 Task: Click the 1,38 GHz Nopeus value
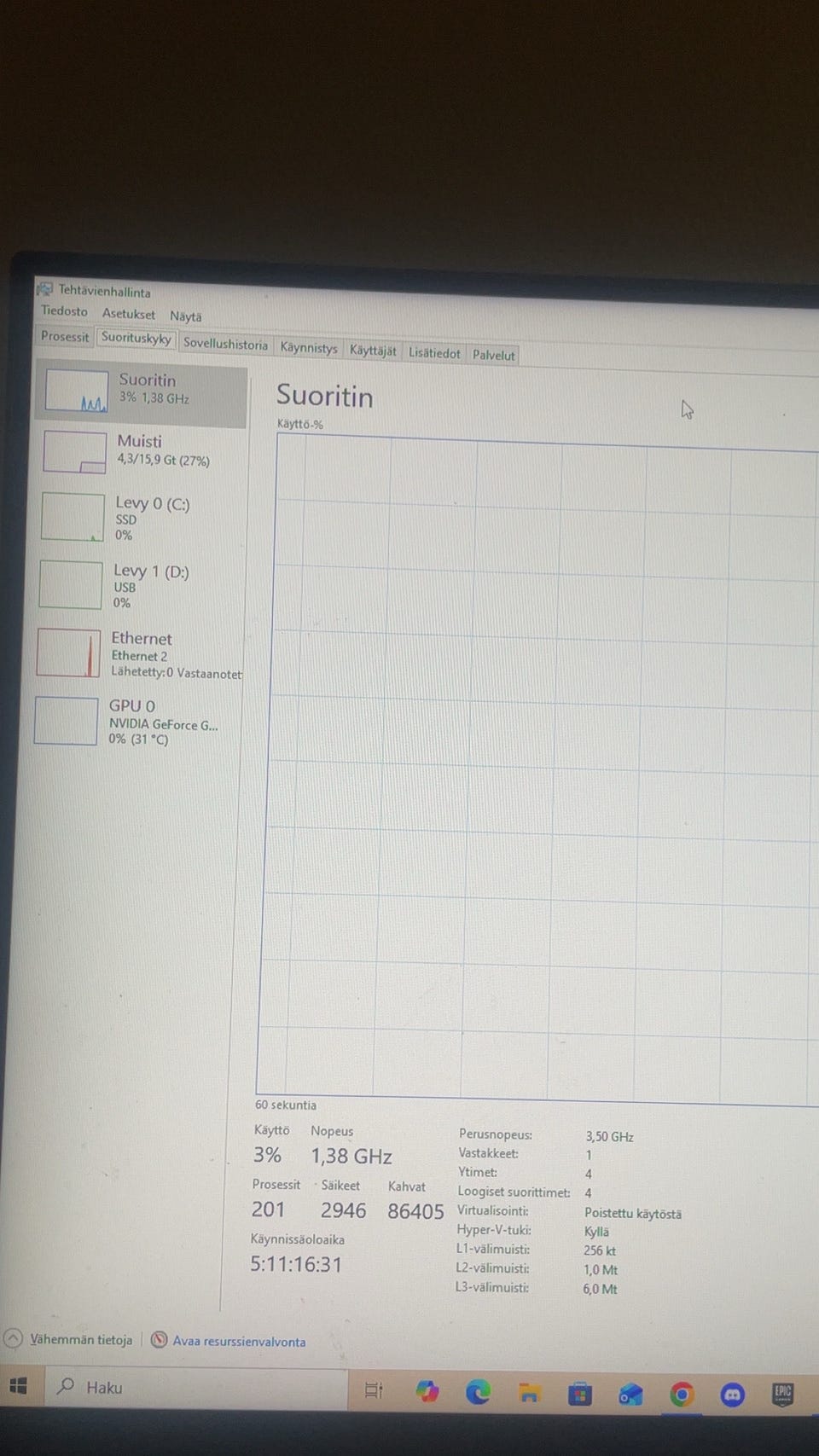tap(351, 1156)
